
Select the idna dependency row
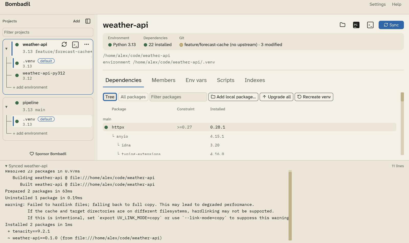pyautogui.click(x=249, y=145)
